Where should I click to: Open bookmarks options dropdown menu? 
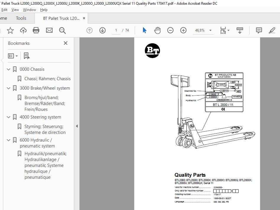tap(13, 56)
